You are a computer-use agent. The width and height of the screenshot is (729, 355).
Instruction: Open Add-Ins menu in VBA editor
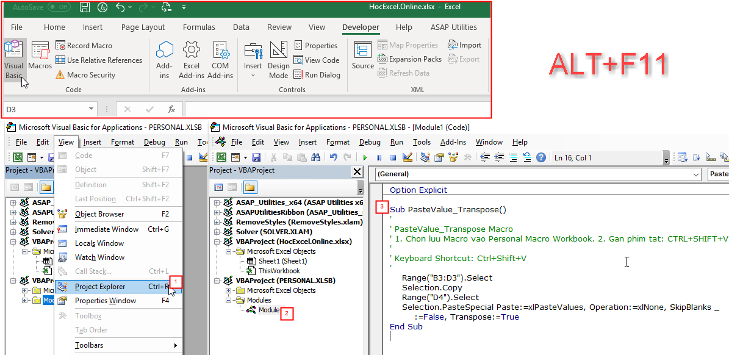point(453,142)
